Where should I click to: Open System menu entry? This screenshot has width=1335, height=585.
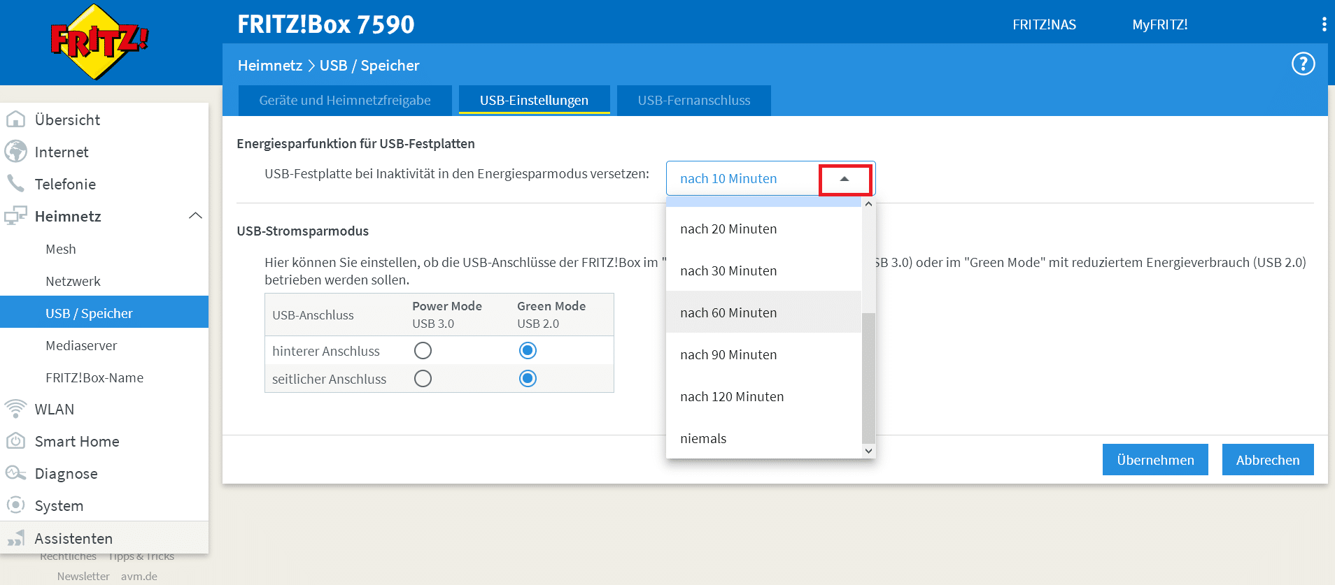pos(104,505)
